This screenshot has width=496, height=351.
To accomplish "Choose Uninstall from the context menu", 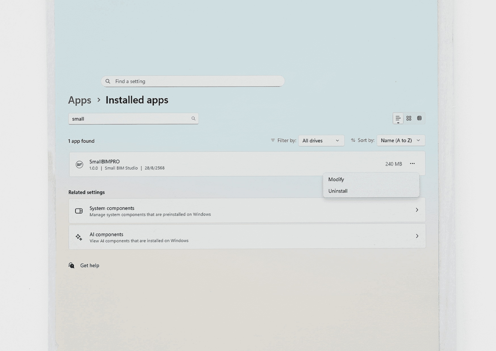I will coord(338,191).
